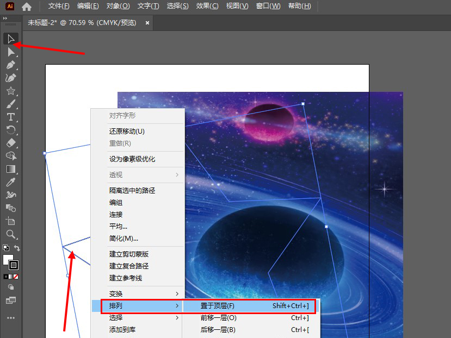The height and width of the screenshot is (338, 451).
Task: Click 编组 in the context menu
Action: [116, 202]
